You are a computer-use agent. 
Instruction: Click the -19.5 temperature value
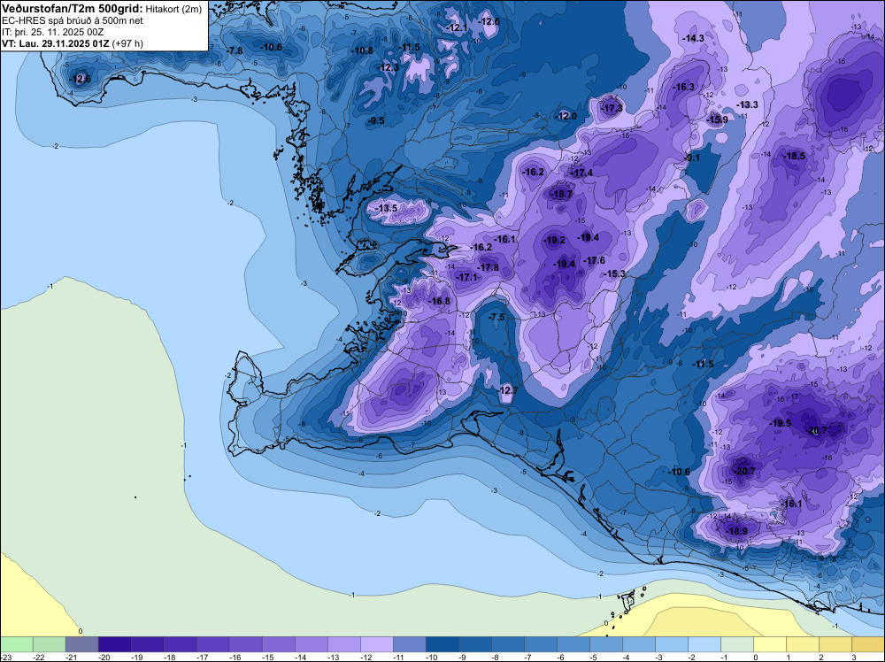(780, 423)
